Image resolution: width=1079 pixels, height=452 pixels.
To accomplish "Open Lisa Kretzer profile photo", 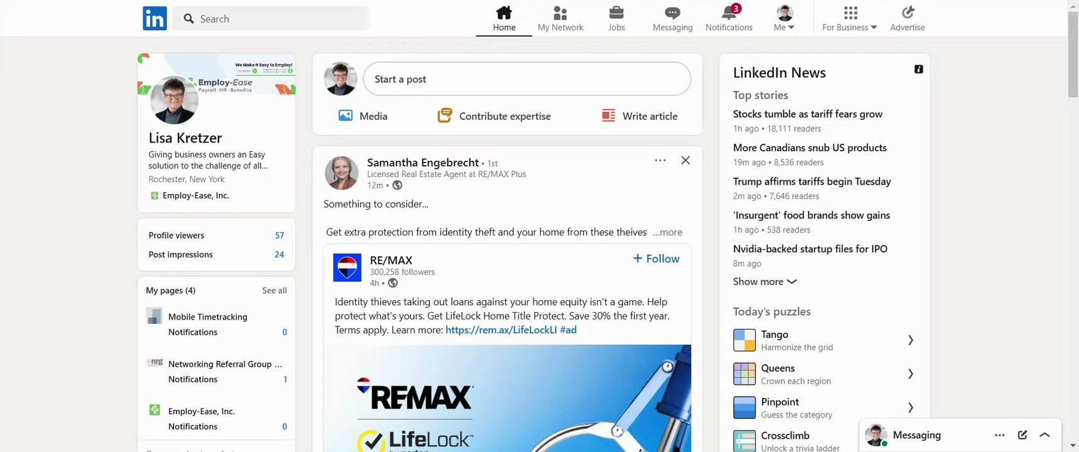I will point(174,100).
